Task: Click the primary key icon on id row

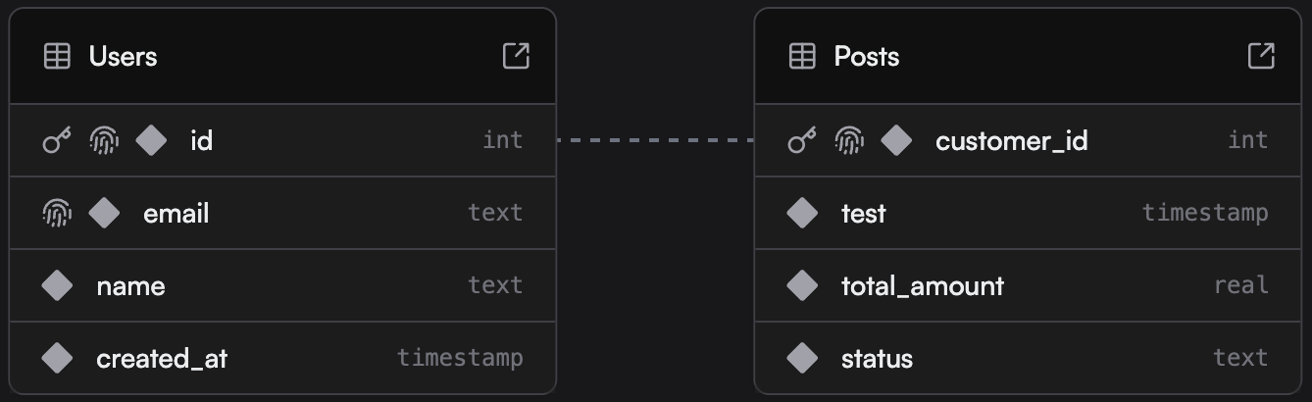Action: click(57, 141)
